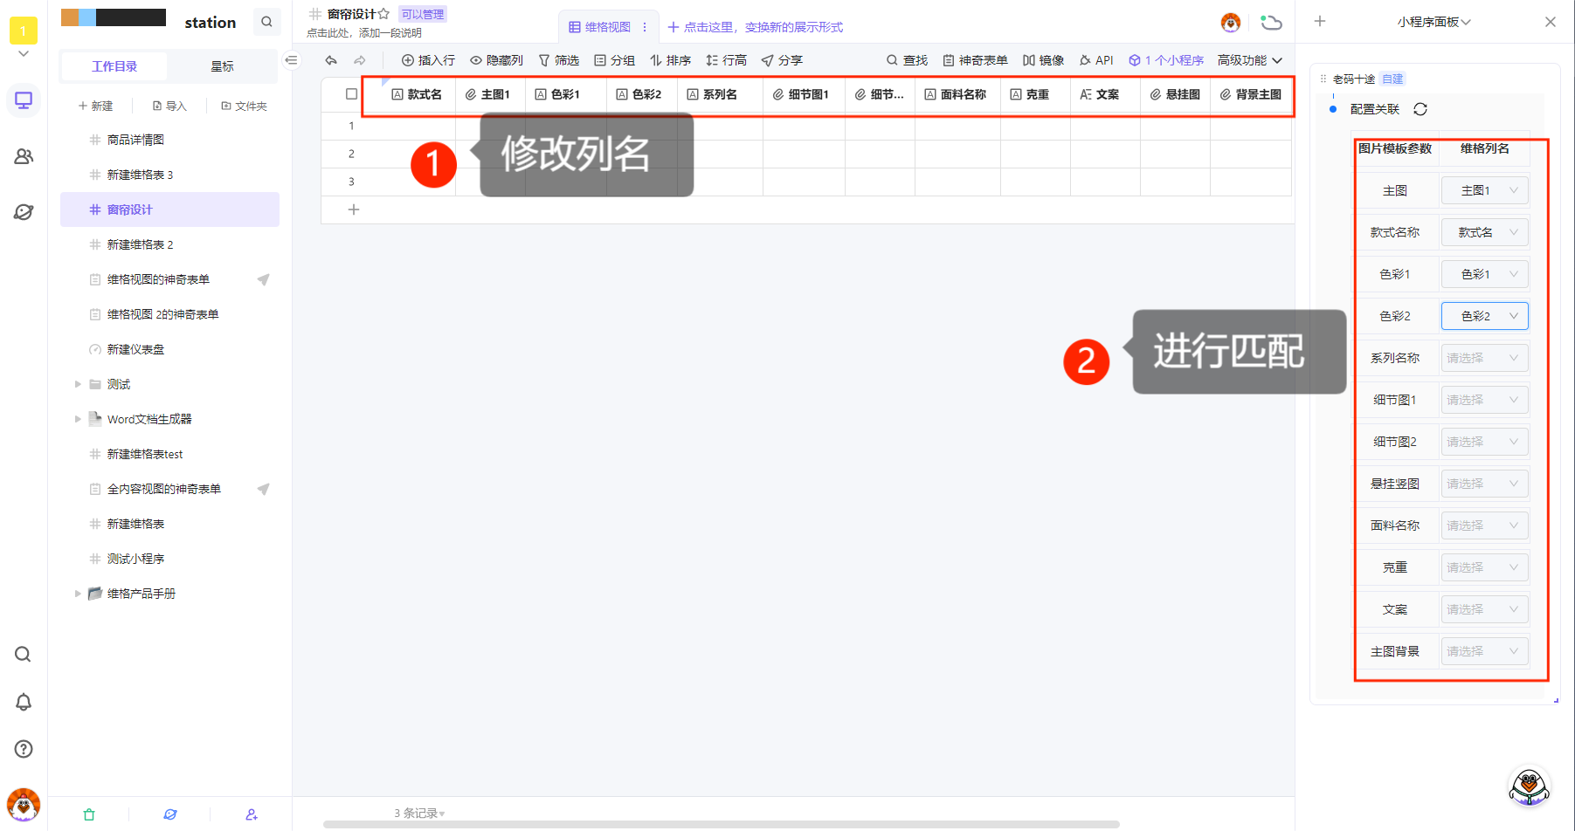The height and width of the screenshot is (831, 1575).
Task: Open the help question mark icon
Action: click(24, 749)
